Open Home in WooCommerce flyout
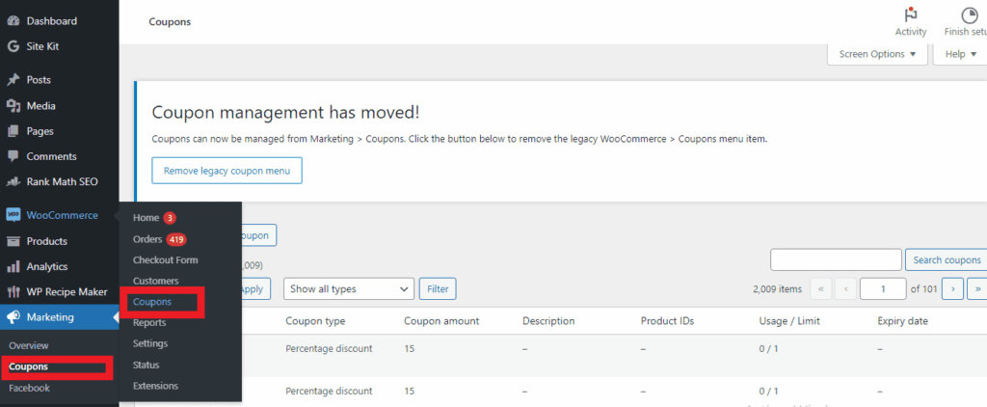Screen dimensions: 987x407 [x=147, y=218]
